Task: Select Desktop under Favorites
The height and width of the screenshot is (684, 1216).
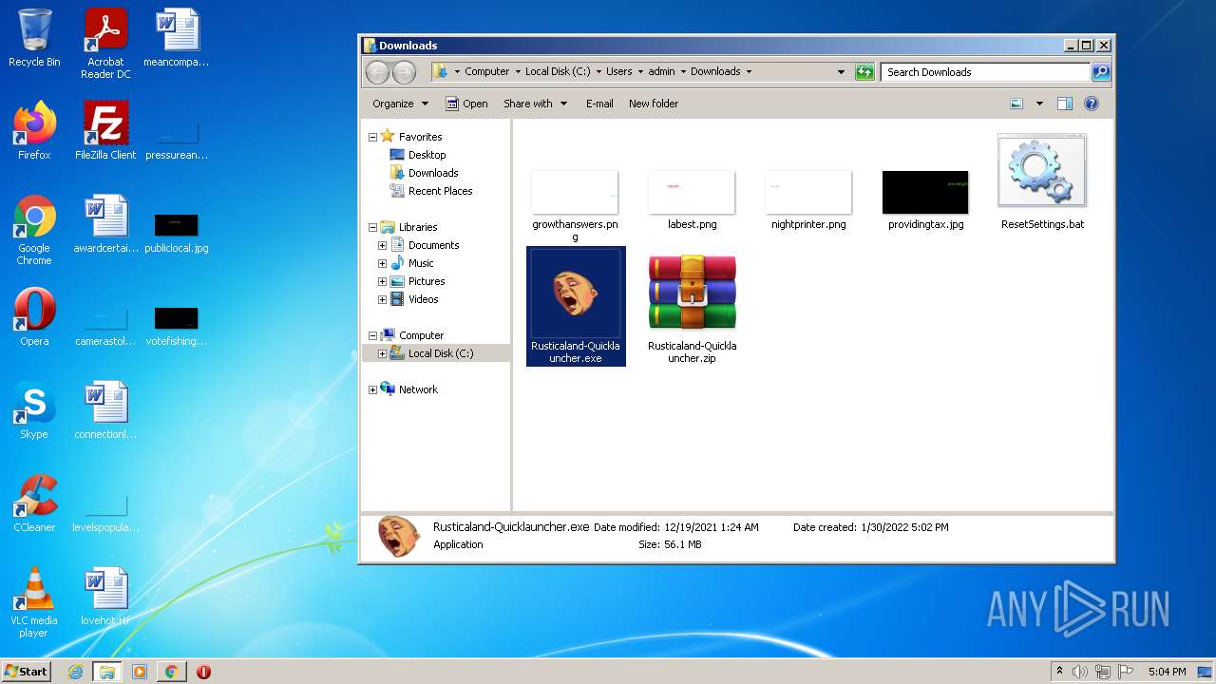Action: [418, 155]
